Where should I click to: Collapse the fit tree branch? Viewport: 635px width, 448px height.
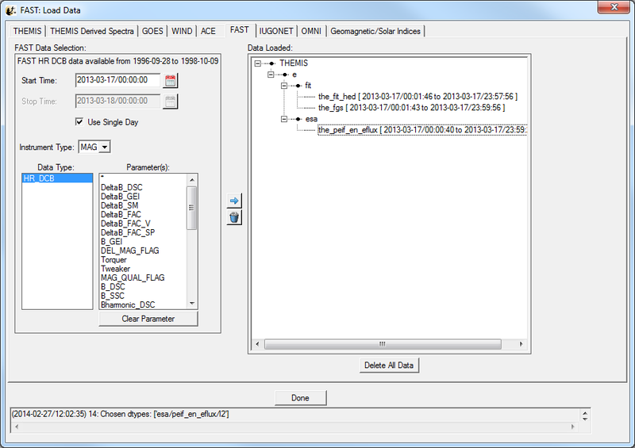(284, 85)
